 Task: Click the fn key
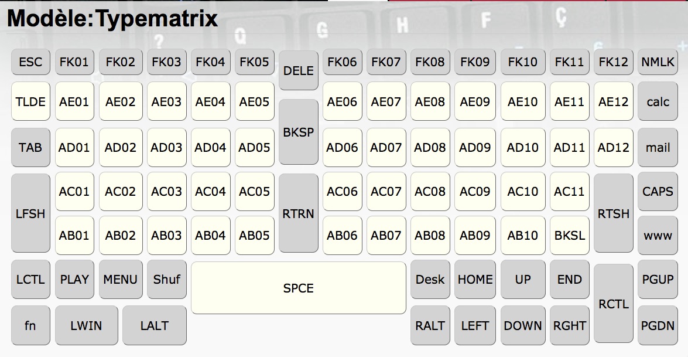30,325
